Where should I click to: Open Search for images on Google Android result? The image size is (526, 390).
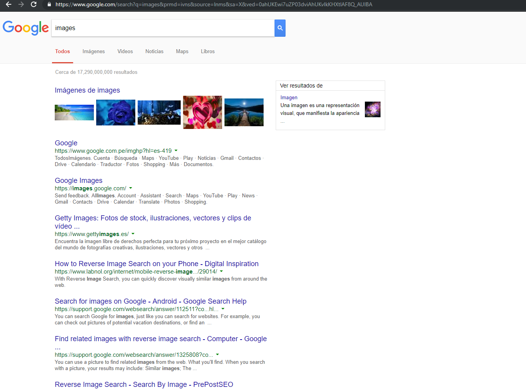pos(151,301)
